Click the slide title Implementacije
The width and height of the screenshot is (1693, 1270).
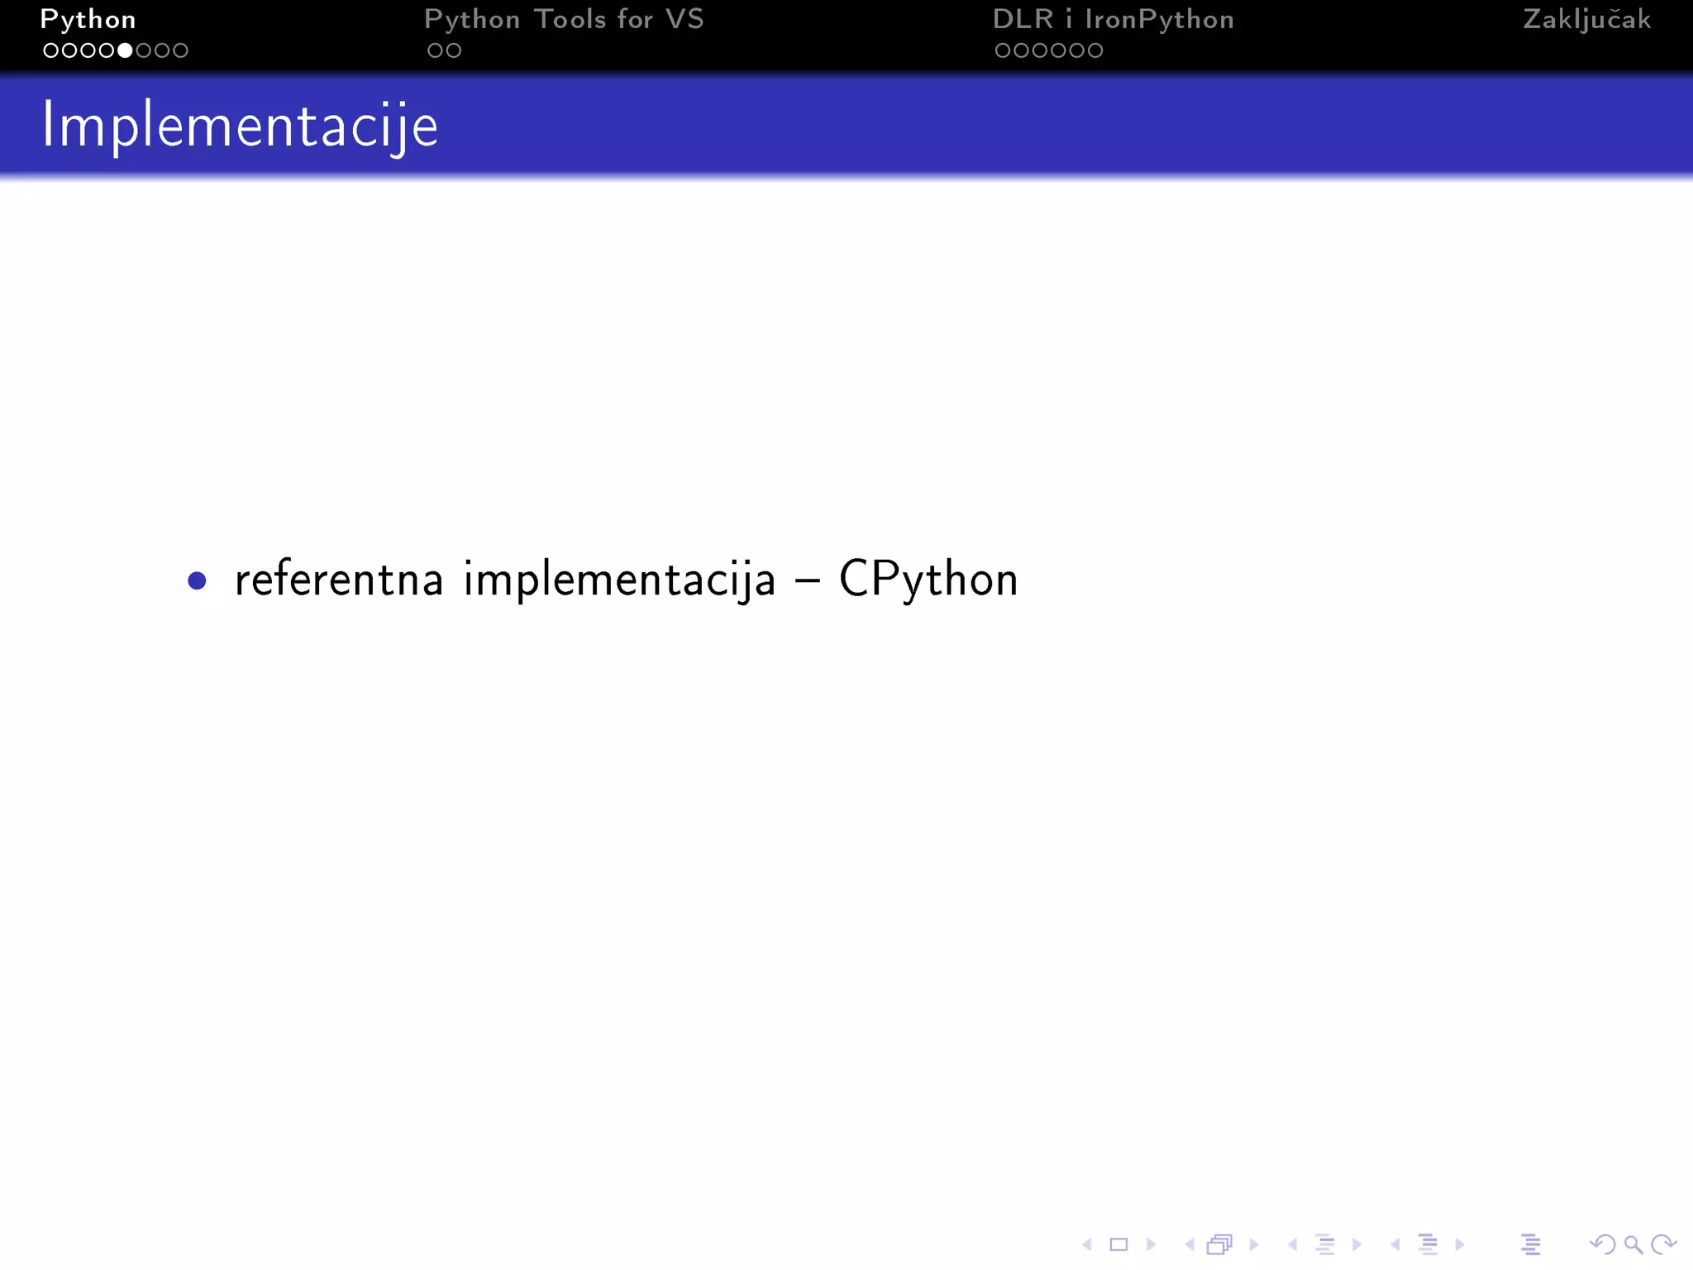[240, 126]
